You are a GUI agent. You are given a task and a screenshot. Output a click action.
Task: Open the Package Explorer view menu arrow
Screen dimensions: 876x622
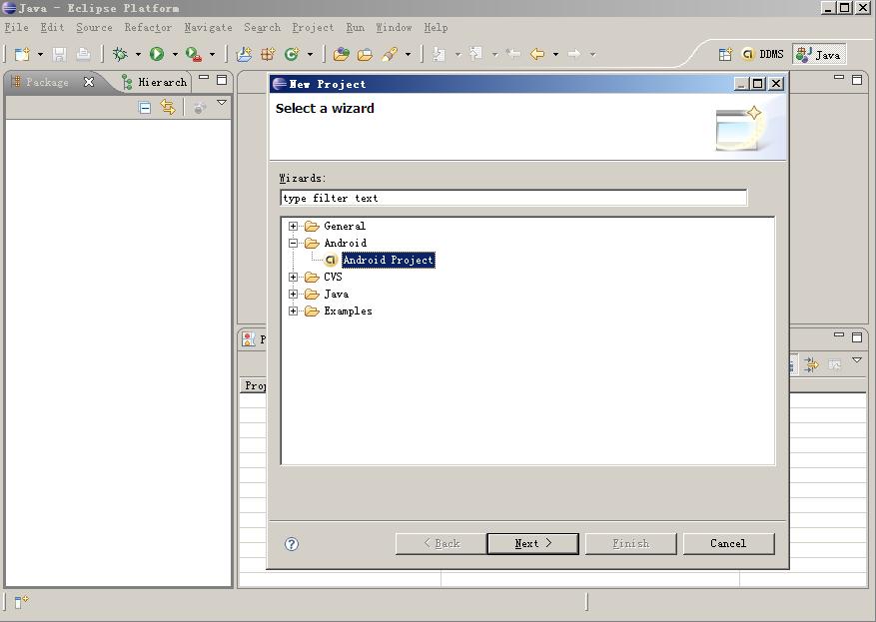click(222, 103)
